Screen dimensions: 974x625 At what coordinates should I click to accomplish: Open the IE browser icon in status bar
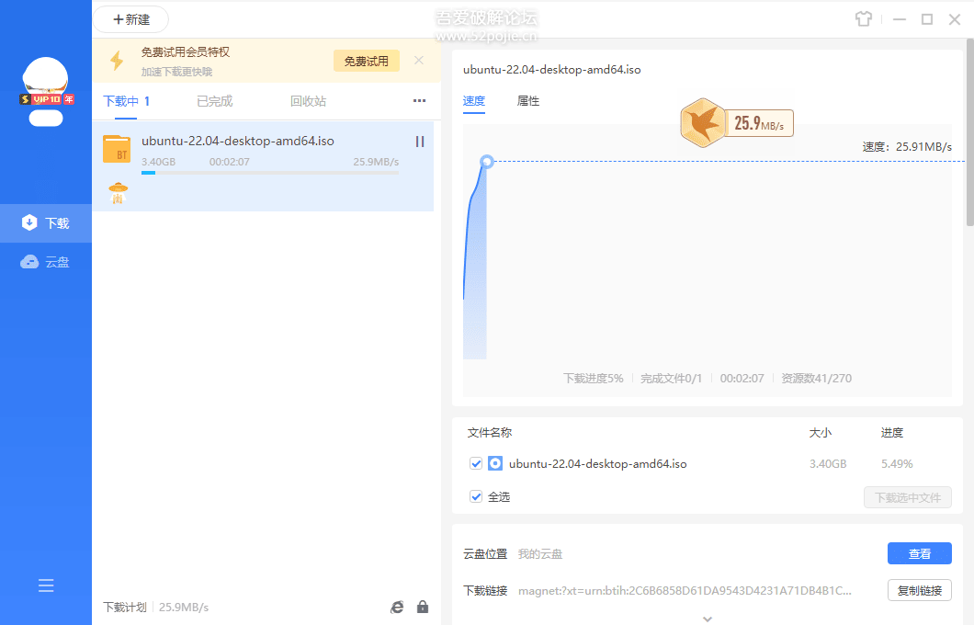397,607
